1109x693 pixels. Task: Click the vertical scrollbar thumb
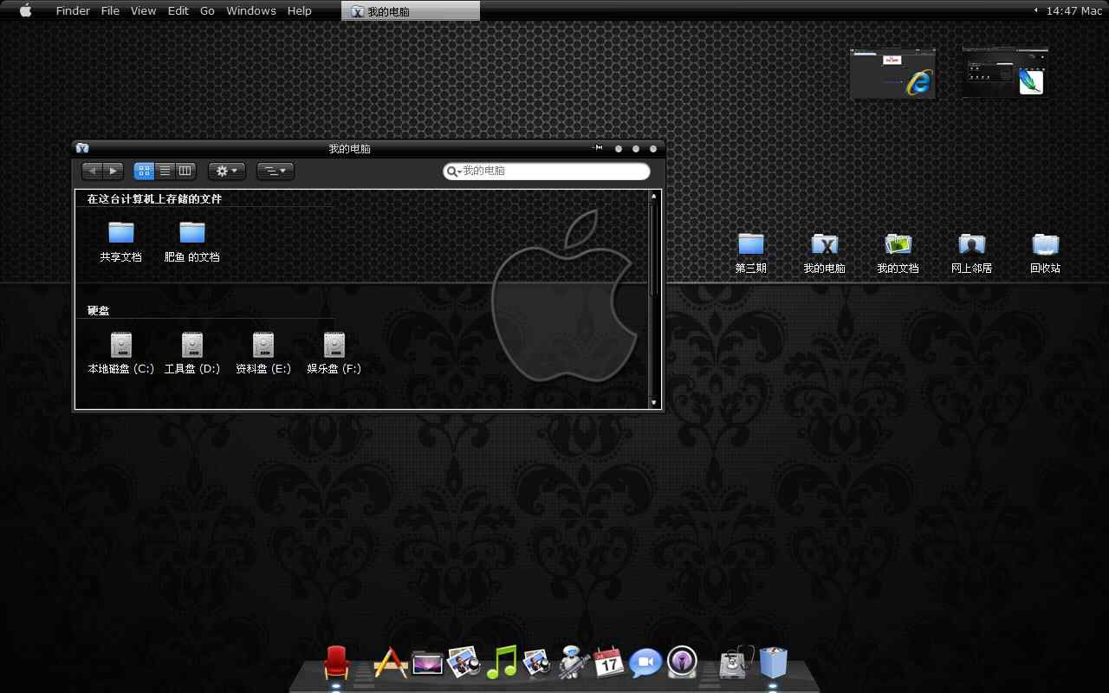click(654, 250)
